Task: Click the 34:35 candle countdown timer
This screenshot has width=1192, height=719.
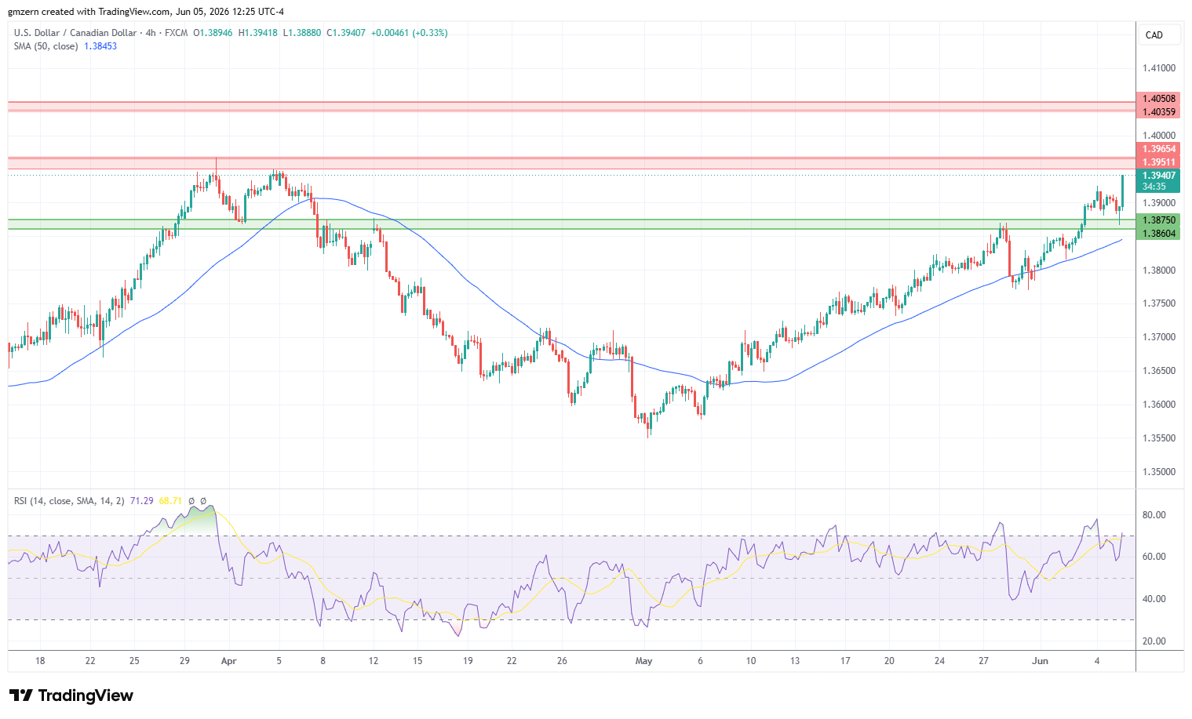Action: pos(1154,187)
